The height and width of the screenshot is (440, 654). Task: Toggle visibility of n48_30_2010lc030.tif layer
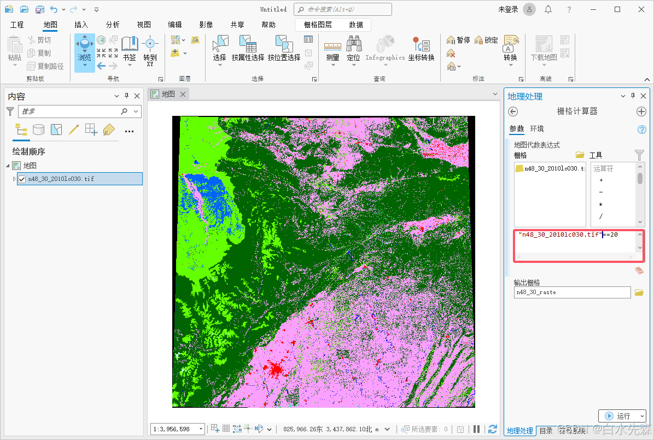(22, 179)
